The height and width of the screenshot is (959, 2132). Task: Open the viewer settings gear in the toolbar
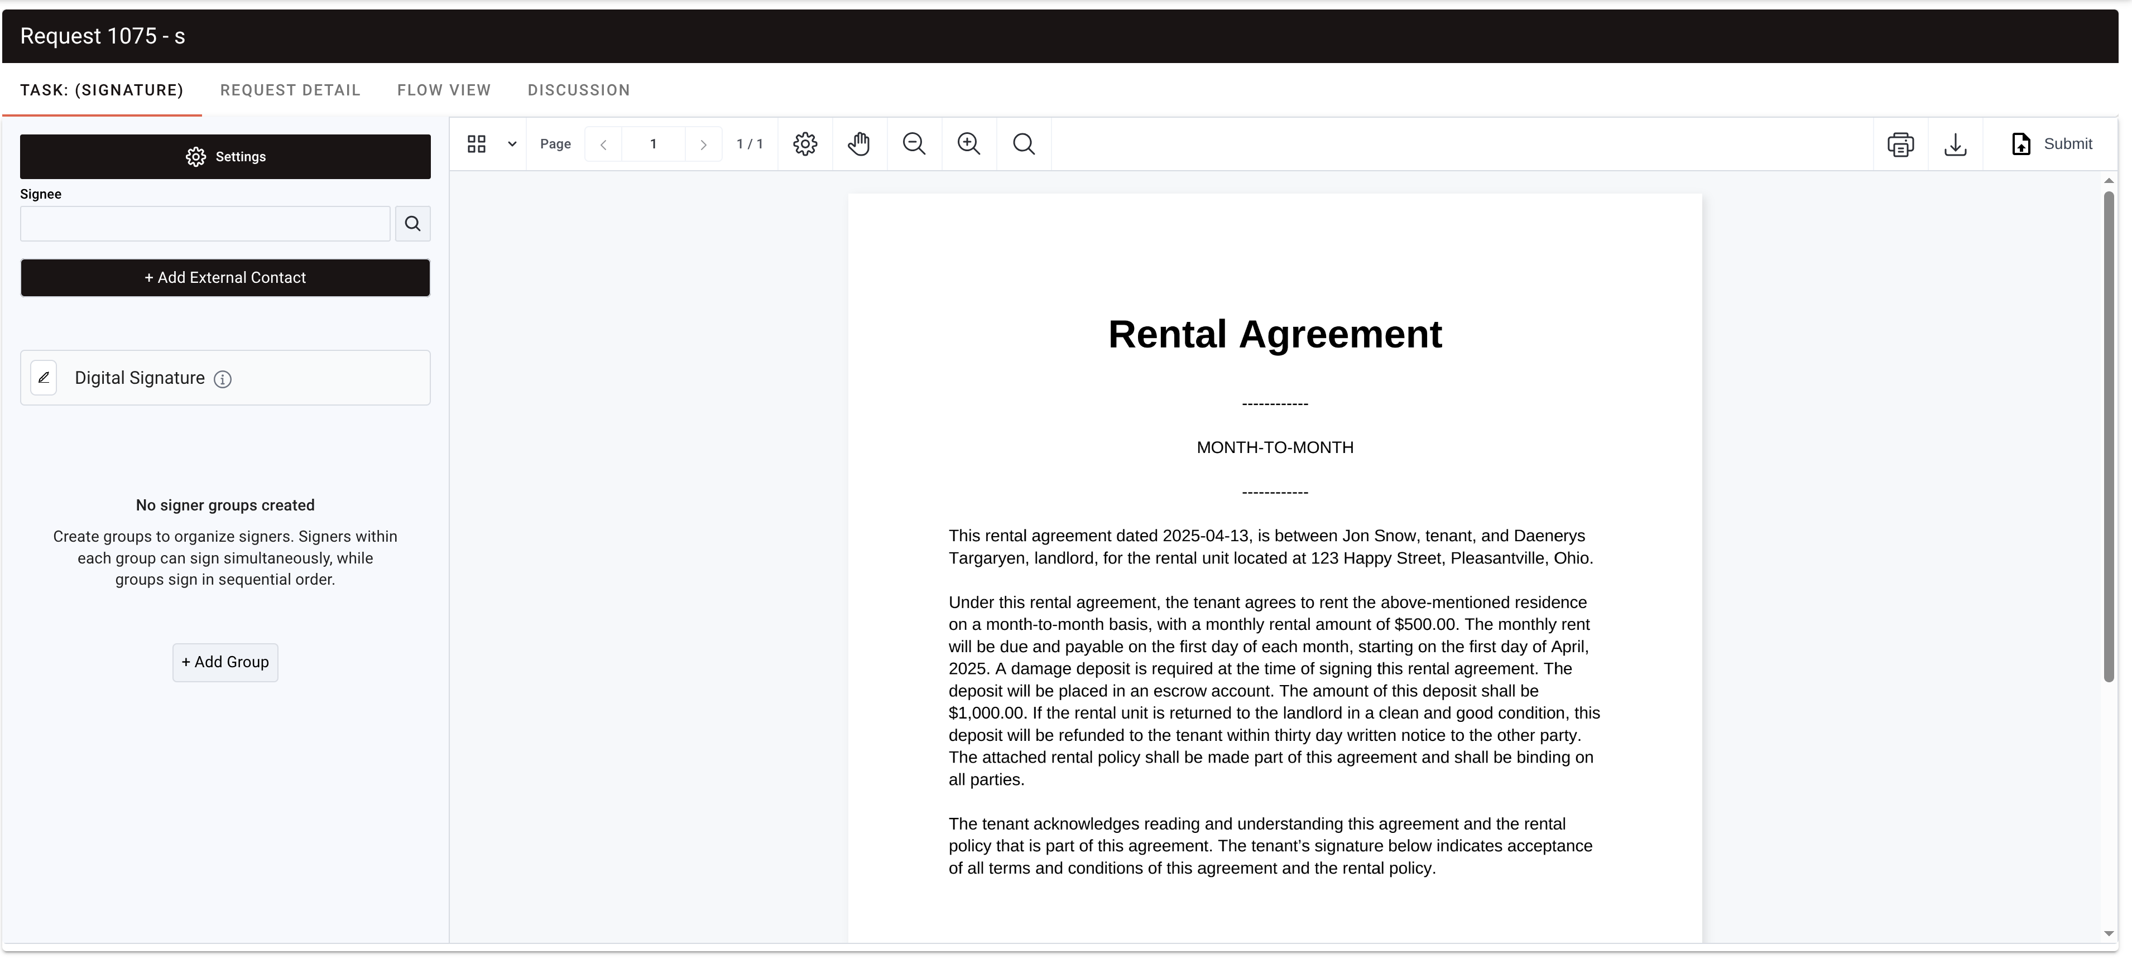point(804,143)
